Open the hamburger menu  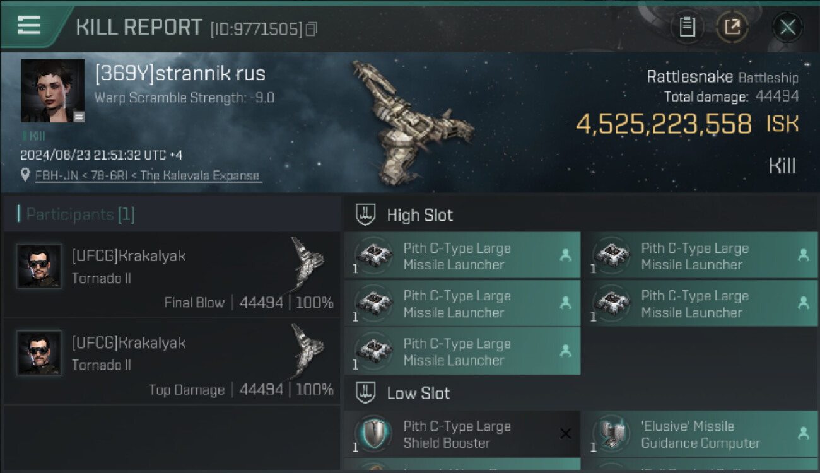[x=29, y=25]
